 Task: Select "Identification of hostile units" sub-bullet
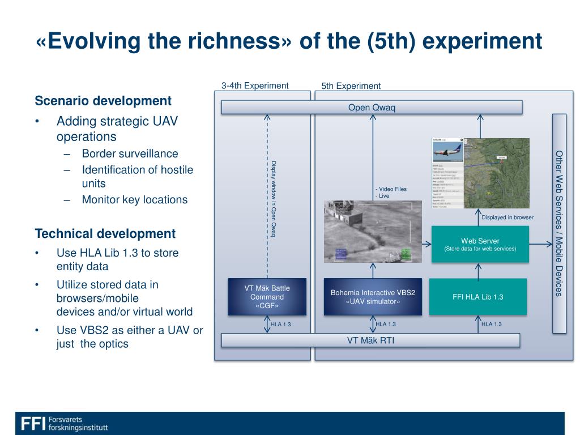pos(138,177)
